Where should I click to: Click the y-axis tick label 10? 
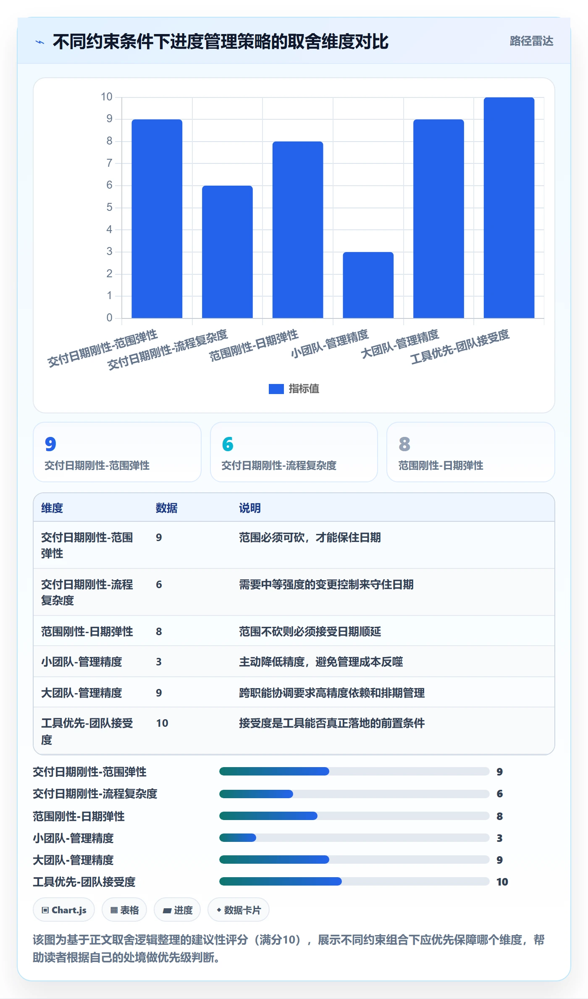107,97
